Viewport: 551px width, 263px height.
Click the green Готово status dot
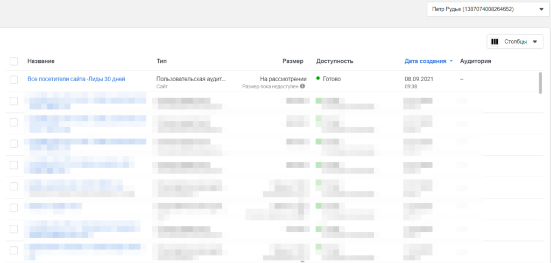tap(318, 79)
